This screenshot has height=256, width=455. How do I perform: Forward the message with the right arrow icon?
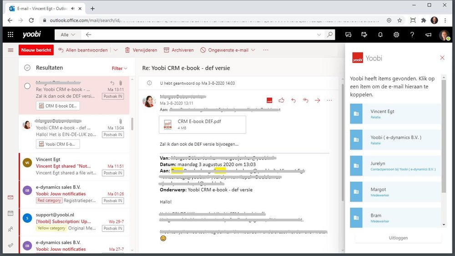tap(318, 100)
